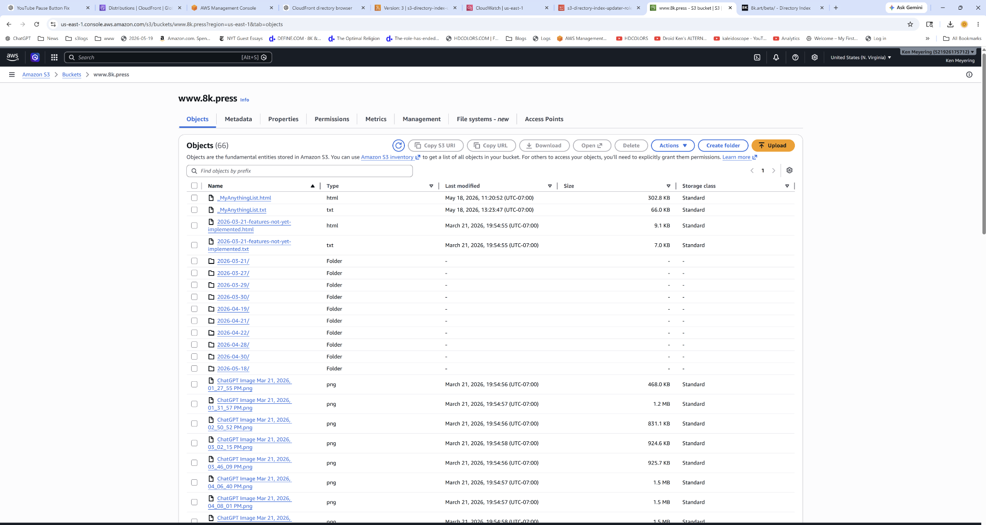Switch to the Permissions tab
Screen dimensions: 986x525
332,119
